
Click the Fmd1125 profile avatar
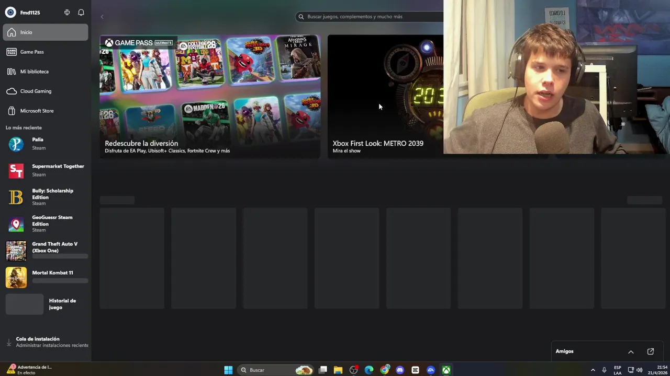(10, 13)
